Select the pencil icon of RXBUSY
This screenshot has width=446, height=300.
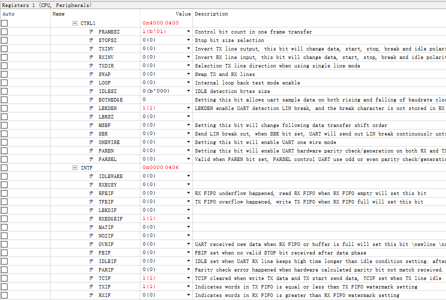(x=91, y=184)
